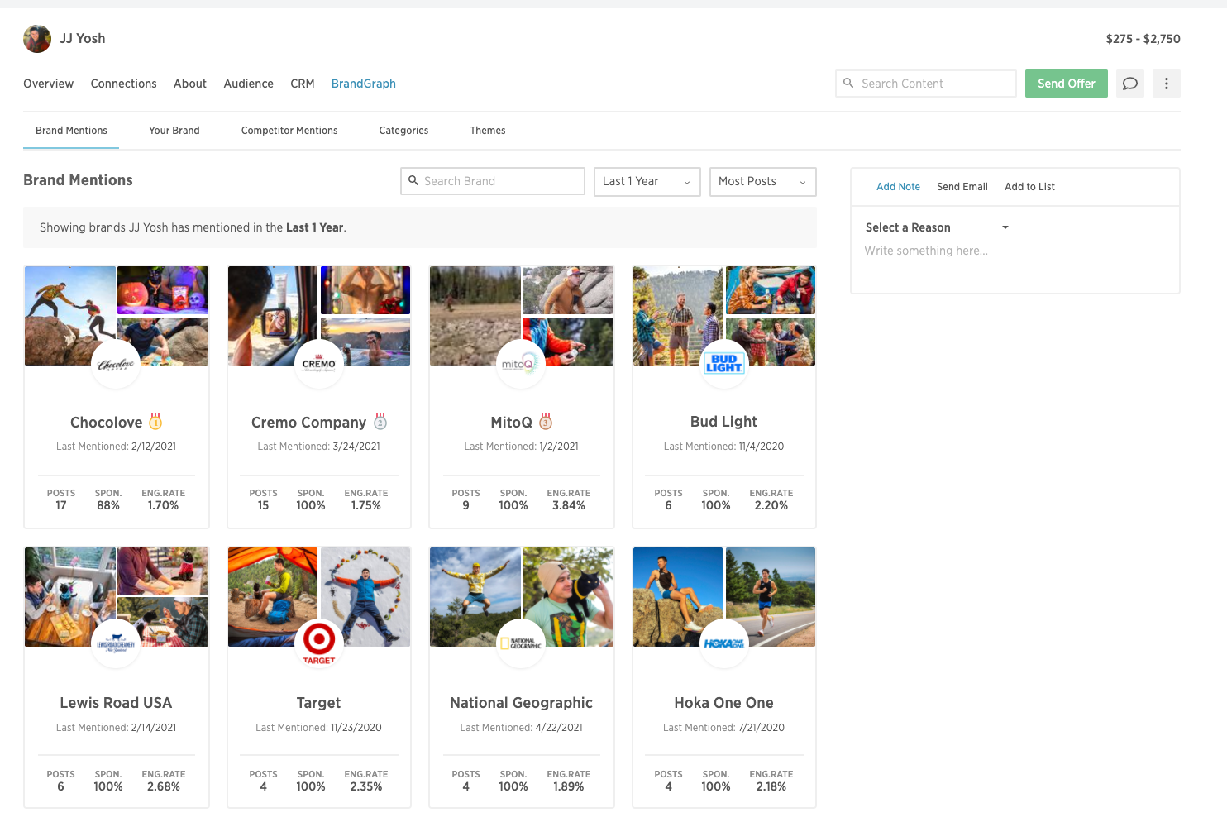
Task: Click the Lewis Road Creamery logo
Action: tap(116, 644)
